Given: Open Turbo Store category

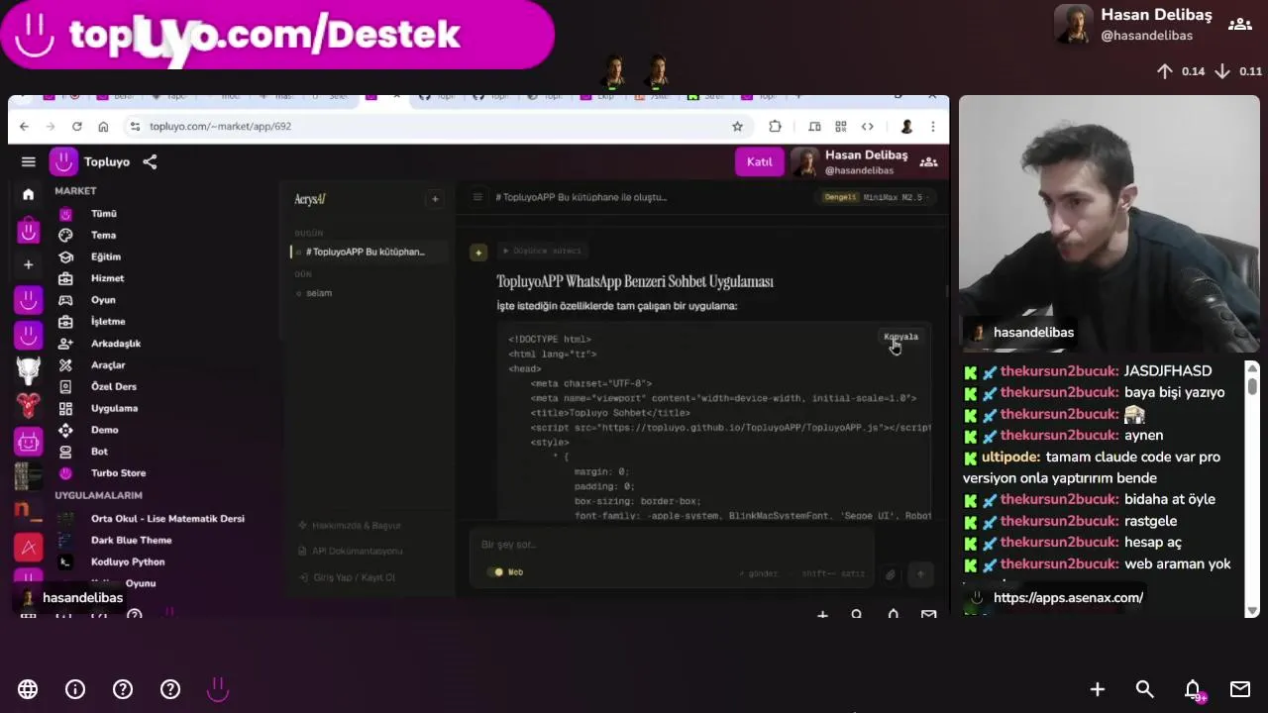Looking at the screenshot, I should tap(118, 473).
